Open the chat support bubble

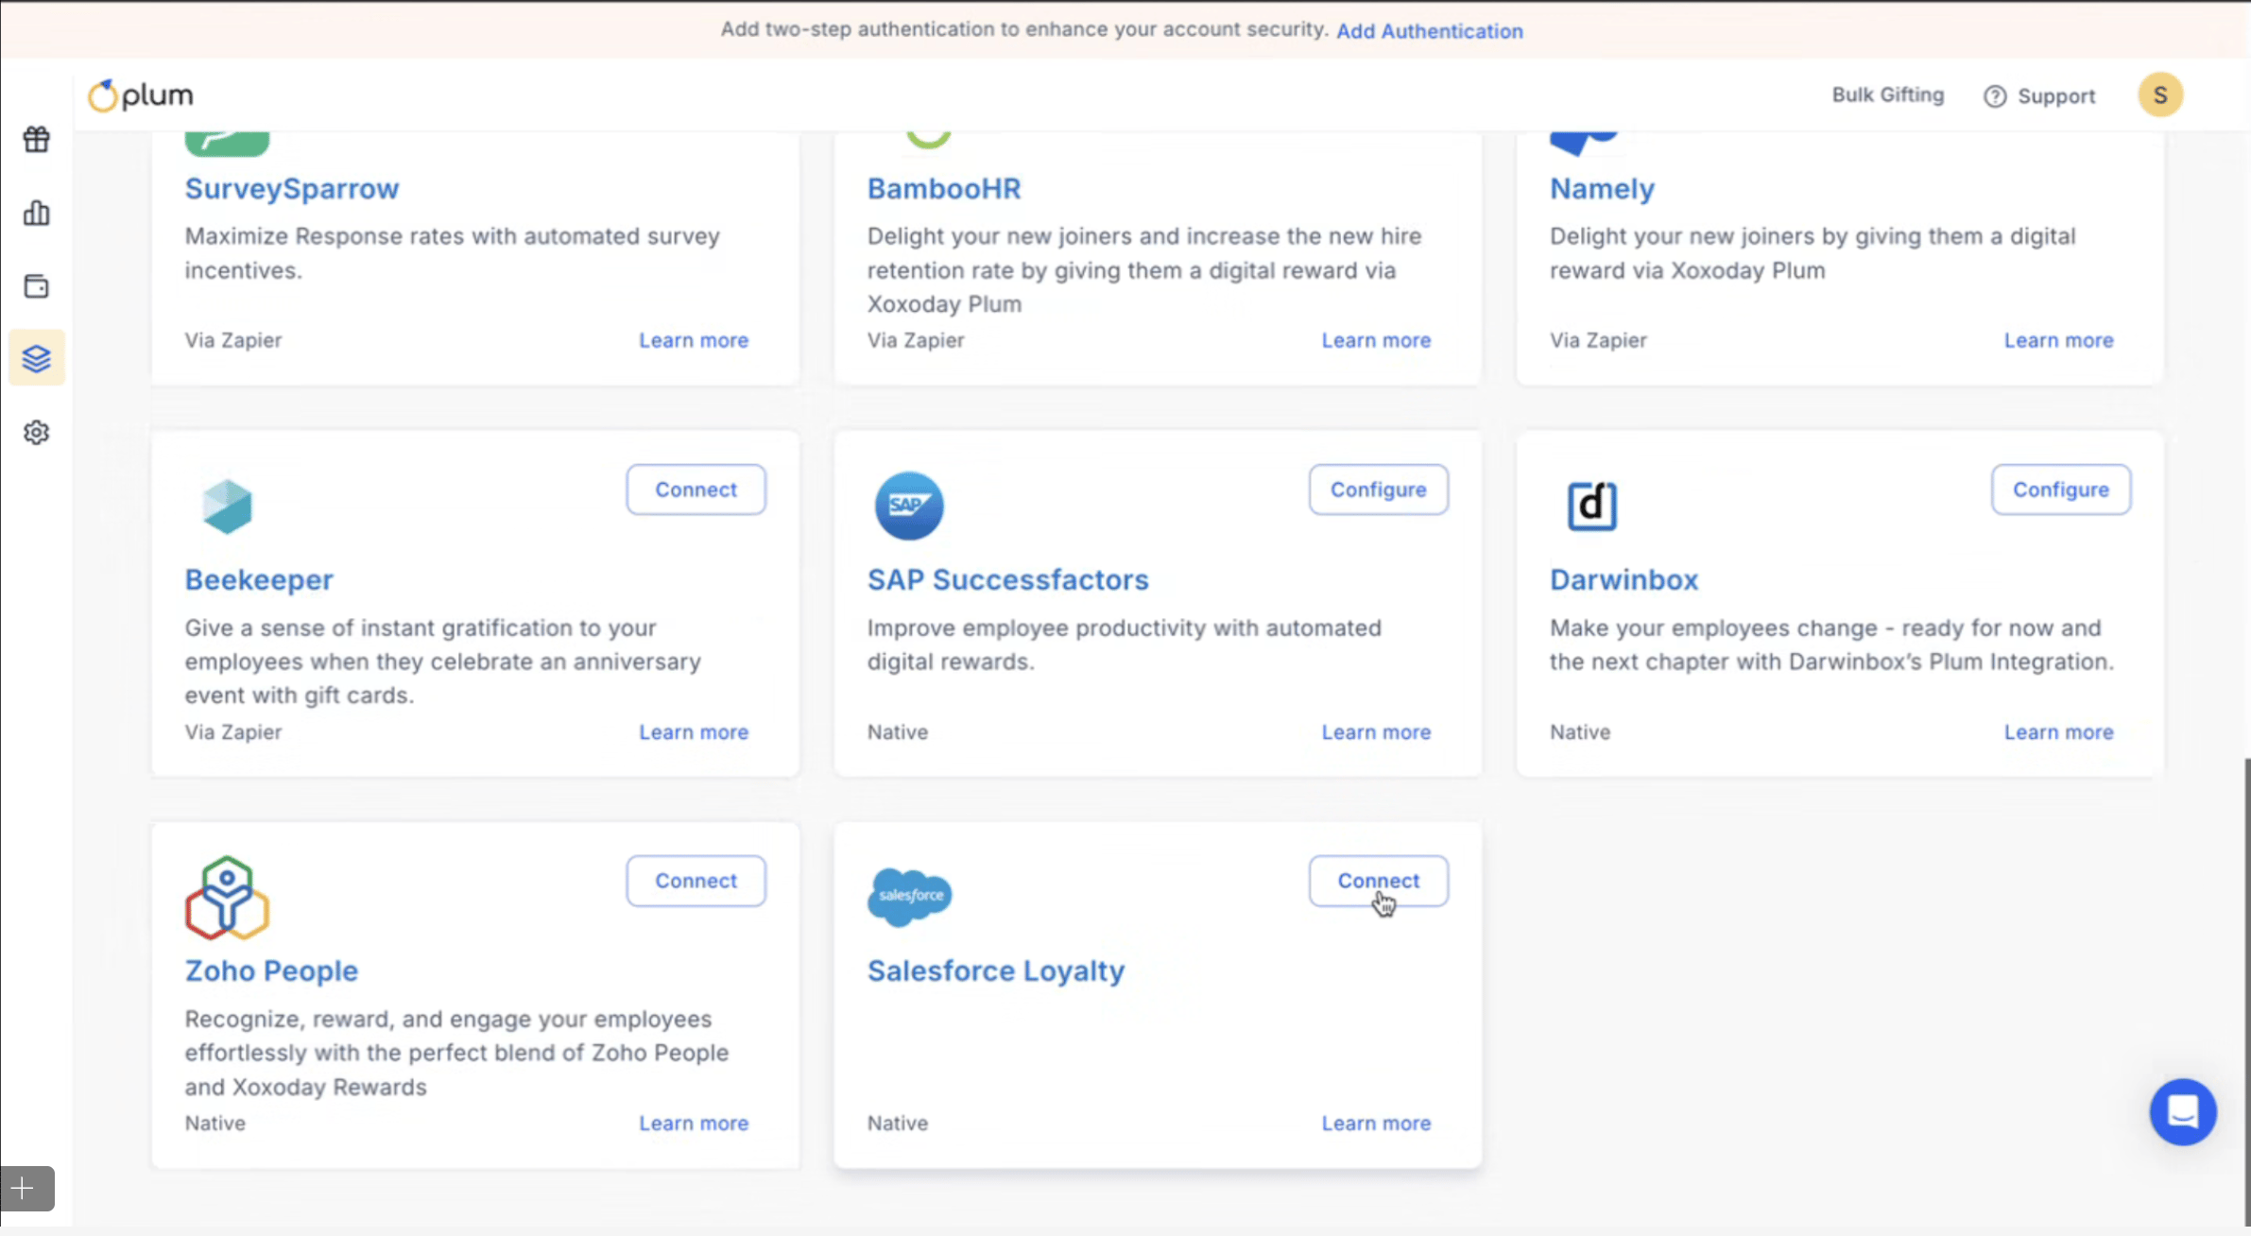[2183, 1112]
